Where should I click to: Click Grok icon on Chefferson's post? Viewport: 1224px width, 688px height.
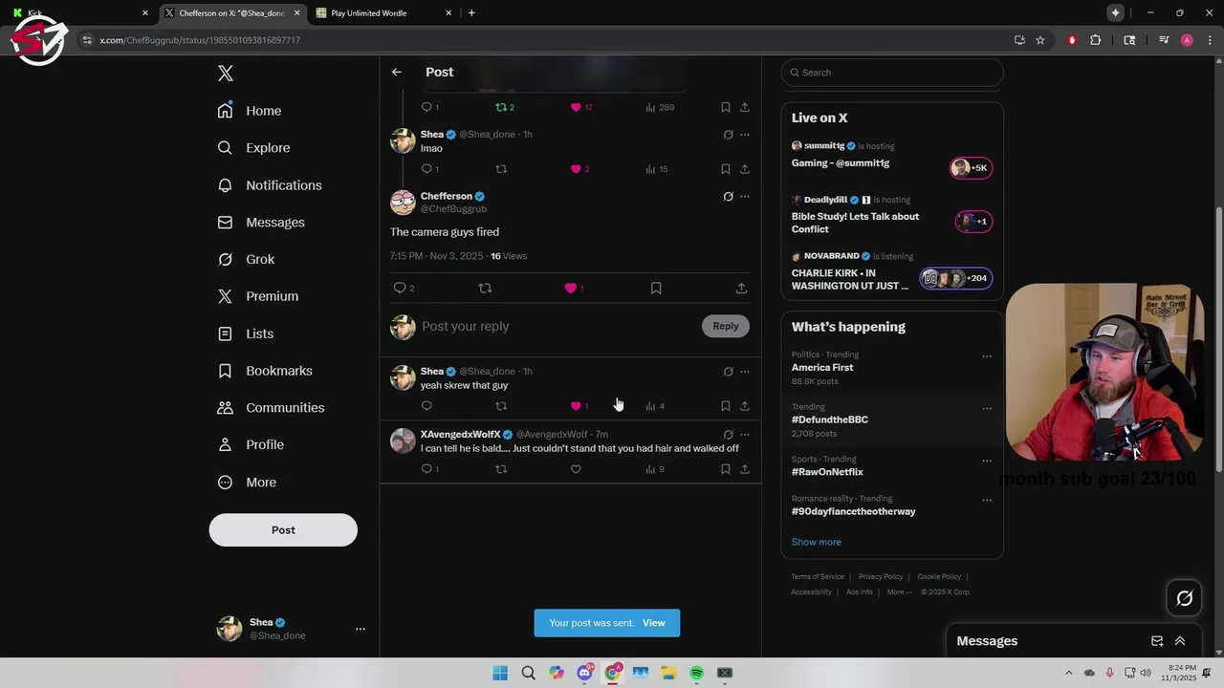point(728,197)
